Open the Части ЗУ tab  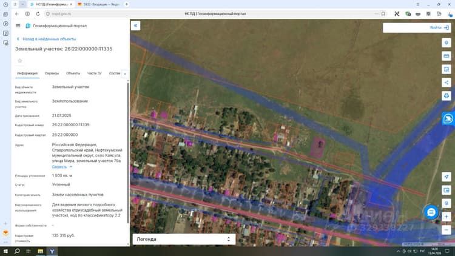(94, 73)
